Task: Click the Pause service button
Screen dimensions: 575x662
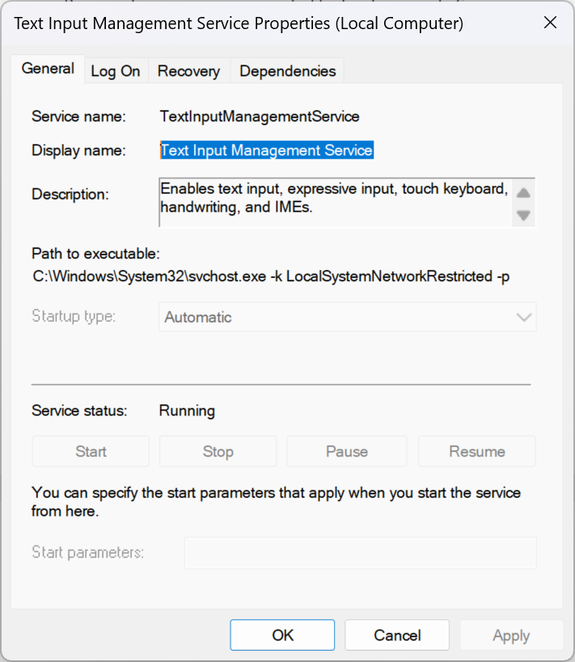Action: pos(347,451)
